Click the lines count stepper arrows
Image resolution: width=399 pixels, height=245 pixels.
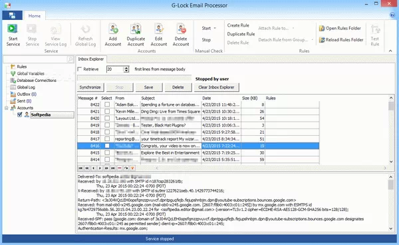[x=126, y=69]
